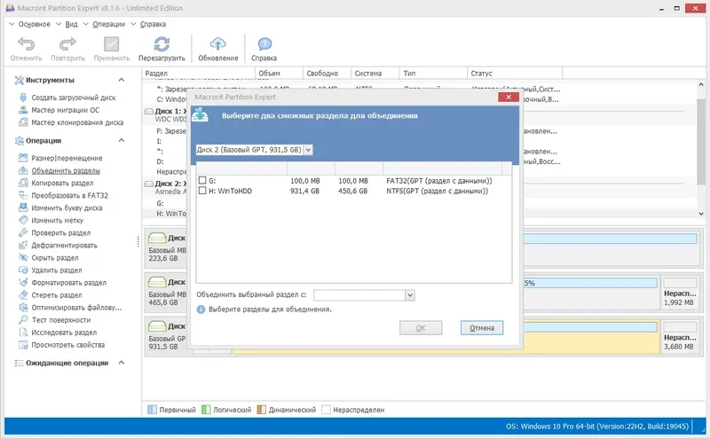Open Создать загрузочный диск tool
710x439 pixels.
tap(74, 98)
